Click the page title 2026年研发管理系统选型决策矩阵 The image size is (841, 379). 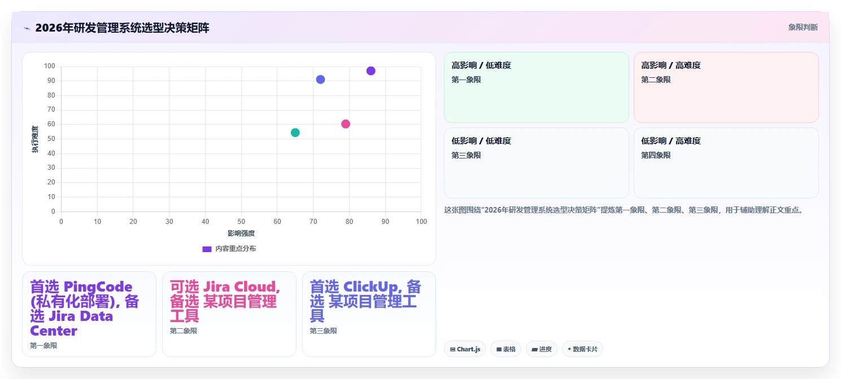click(122, 28)
